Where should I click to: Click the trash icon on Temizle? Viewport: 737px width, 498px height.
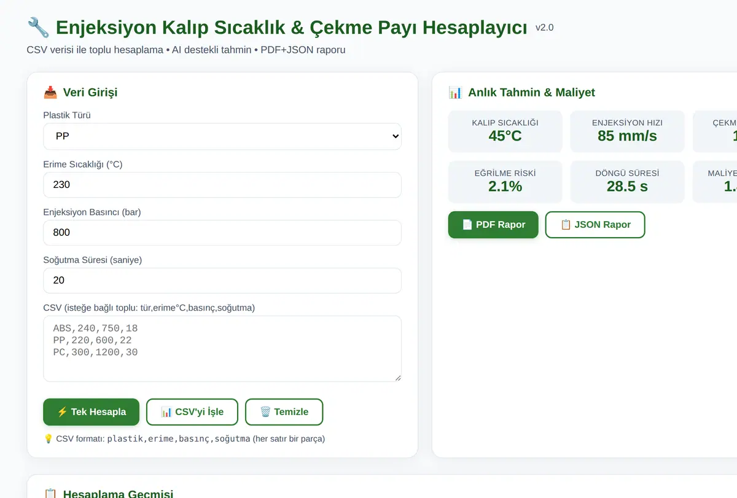(x=265, y=412)
